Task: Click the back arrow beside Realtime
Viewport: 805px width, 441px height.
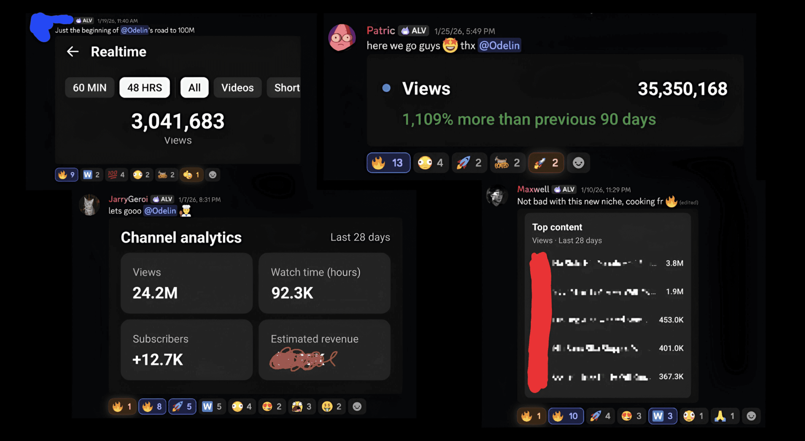Action: (x=72, y=51)
